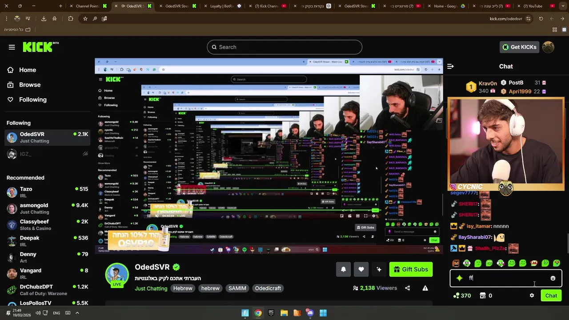Open chat settings gear
The image size is (569, 320).
pos(532,296)
